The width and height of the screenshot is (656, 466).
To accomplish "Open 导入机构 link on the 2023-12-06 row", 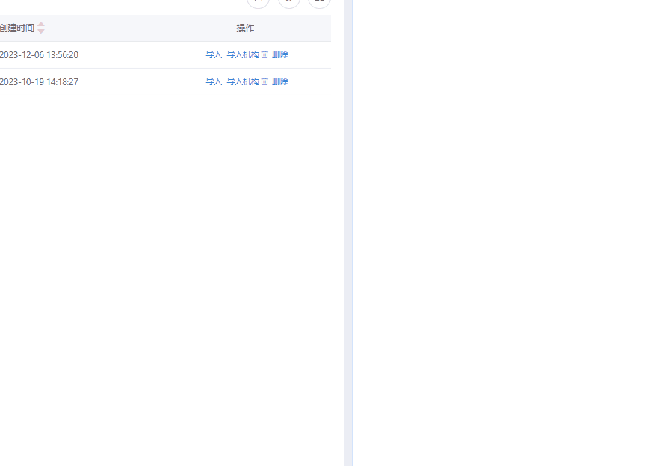I will click(241, 54).
